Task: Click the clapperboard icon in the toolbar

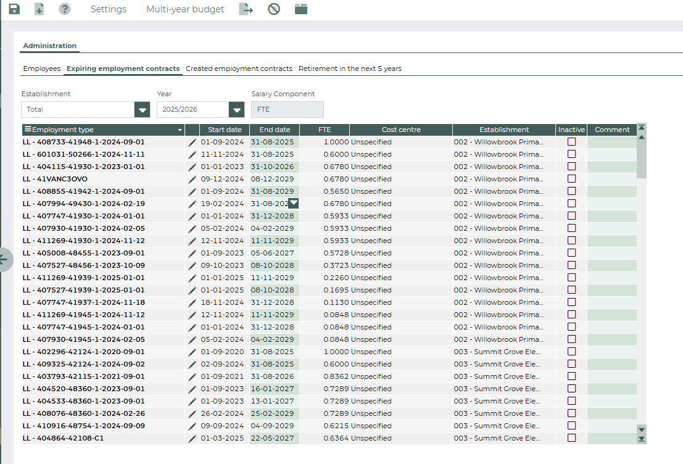Action: 301,9
